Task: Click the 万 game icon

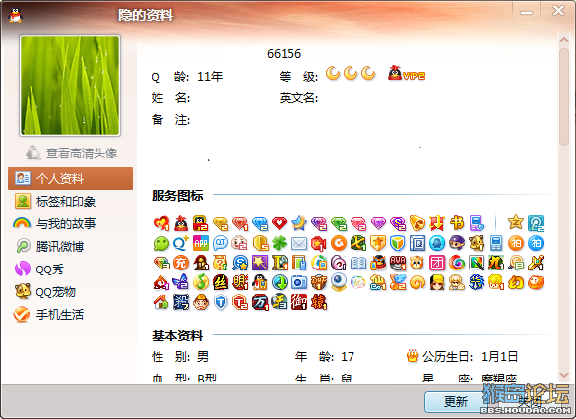Action: 260,302
